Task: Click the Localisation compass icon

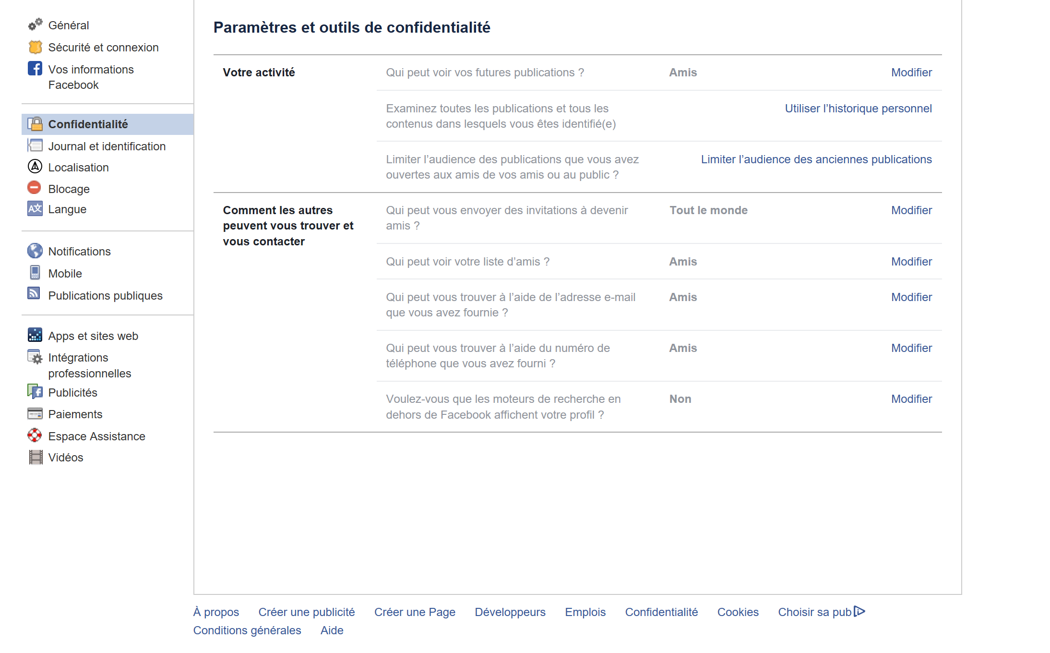Action: click(x=35, y=167)
